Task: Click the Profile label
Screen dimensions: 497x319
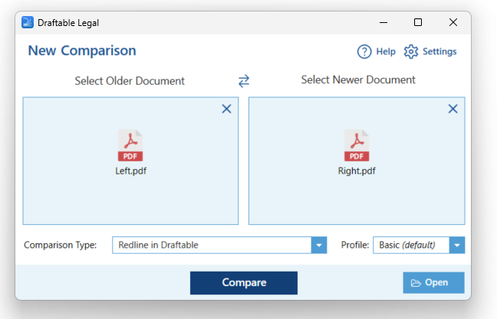Action: [355, 245]
